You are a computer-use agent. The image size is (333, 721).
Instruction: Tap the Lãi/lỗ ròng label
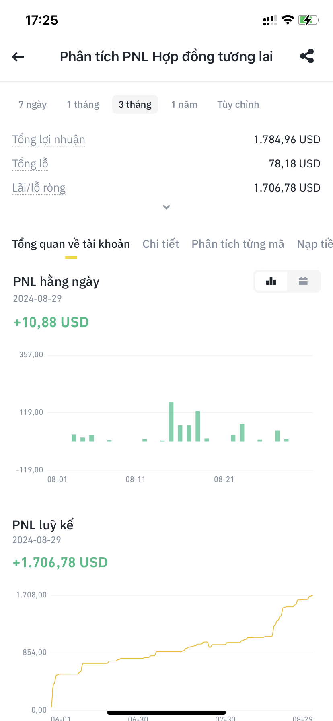click(39, 188)
